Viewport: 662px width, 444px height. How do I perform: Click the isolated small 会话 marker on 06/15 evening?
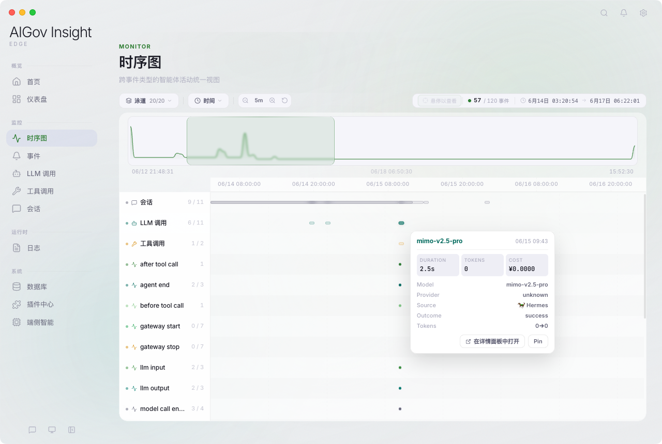click(487, 202)
